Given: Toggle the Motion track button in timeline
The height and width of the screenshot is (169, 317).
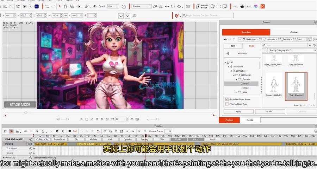Looking at the screenshot, I should [x=178, y=139].
